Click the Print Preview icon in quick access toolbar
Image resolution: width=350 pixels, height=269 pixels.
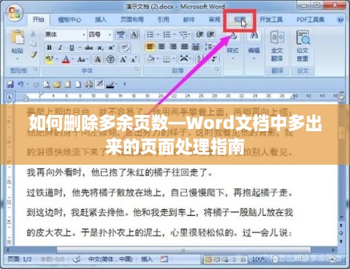click(46, 85)
